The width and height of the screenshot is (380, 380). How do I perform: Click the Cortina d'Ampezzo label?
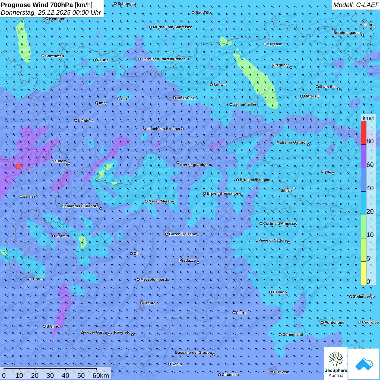coord(280,224)
